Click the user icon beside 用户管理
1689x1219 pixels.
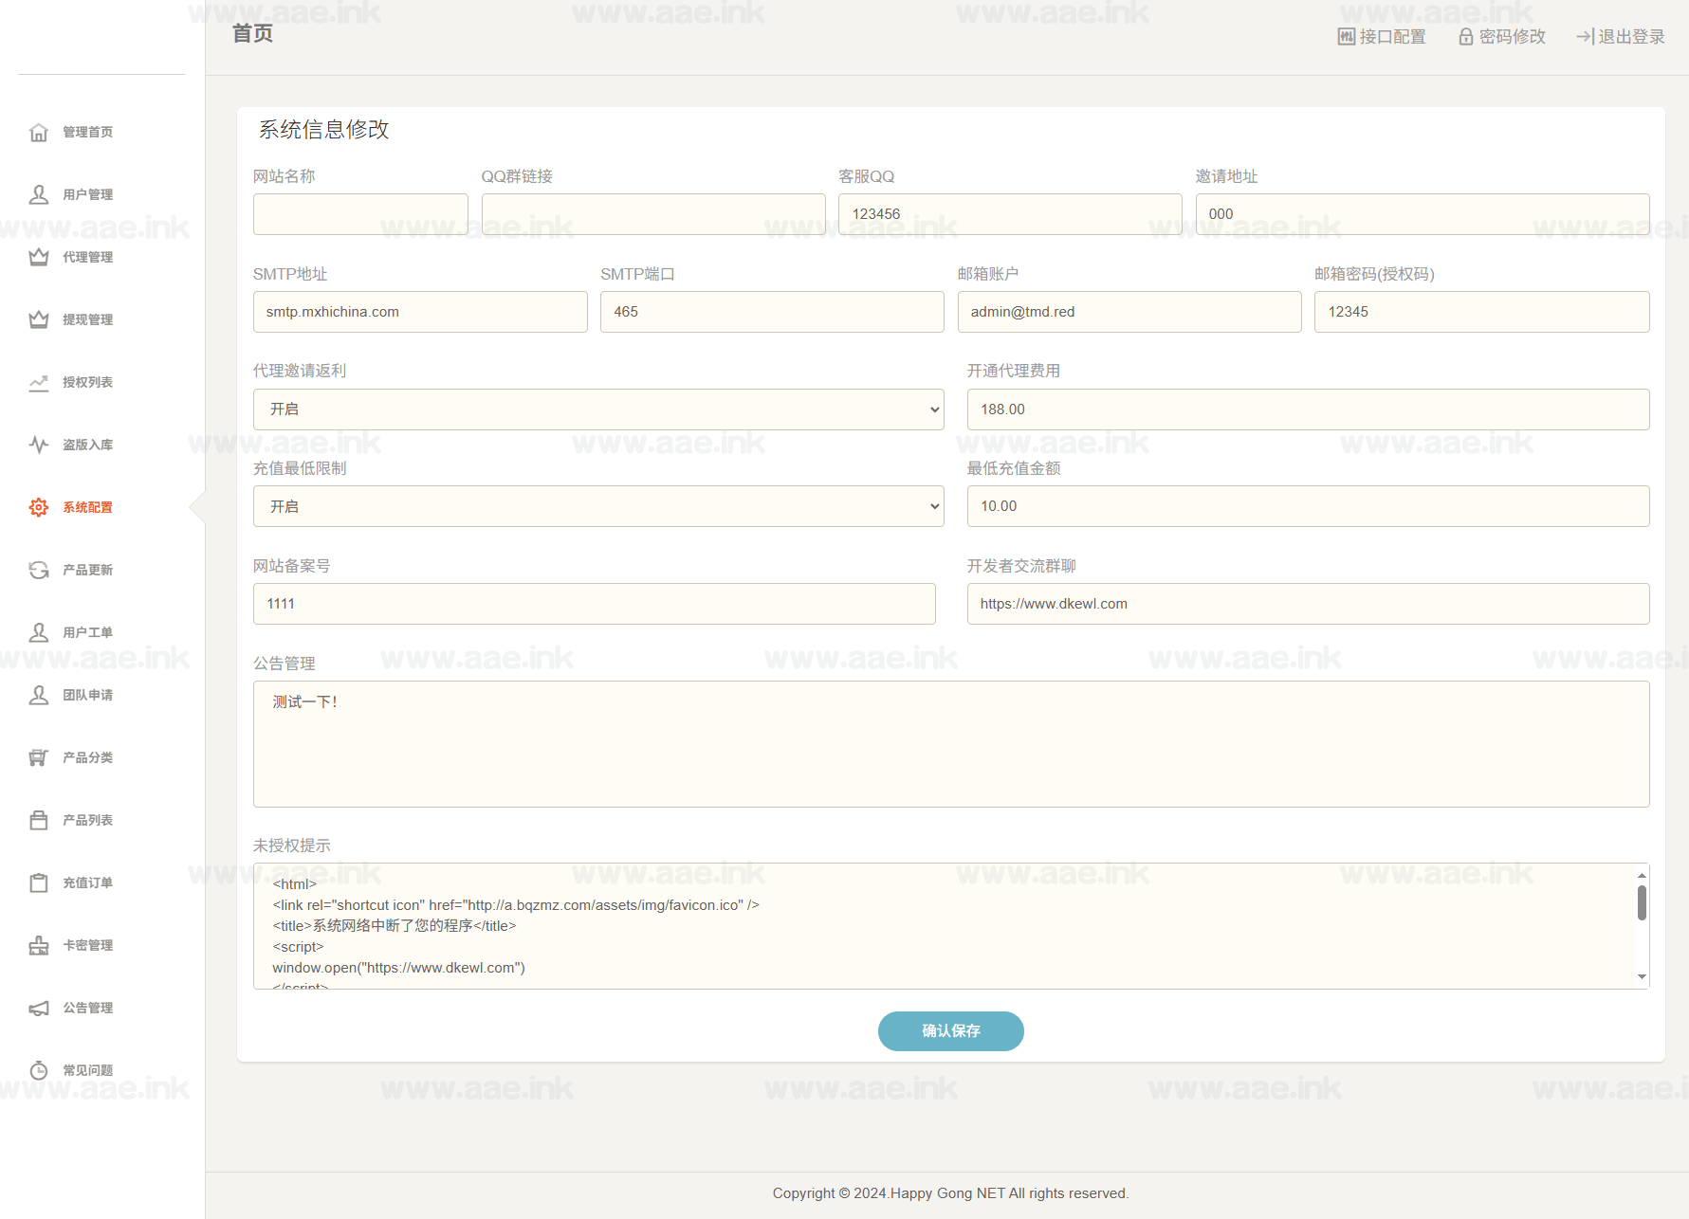pos(39,194)
